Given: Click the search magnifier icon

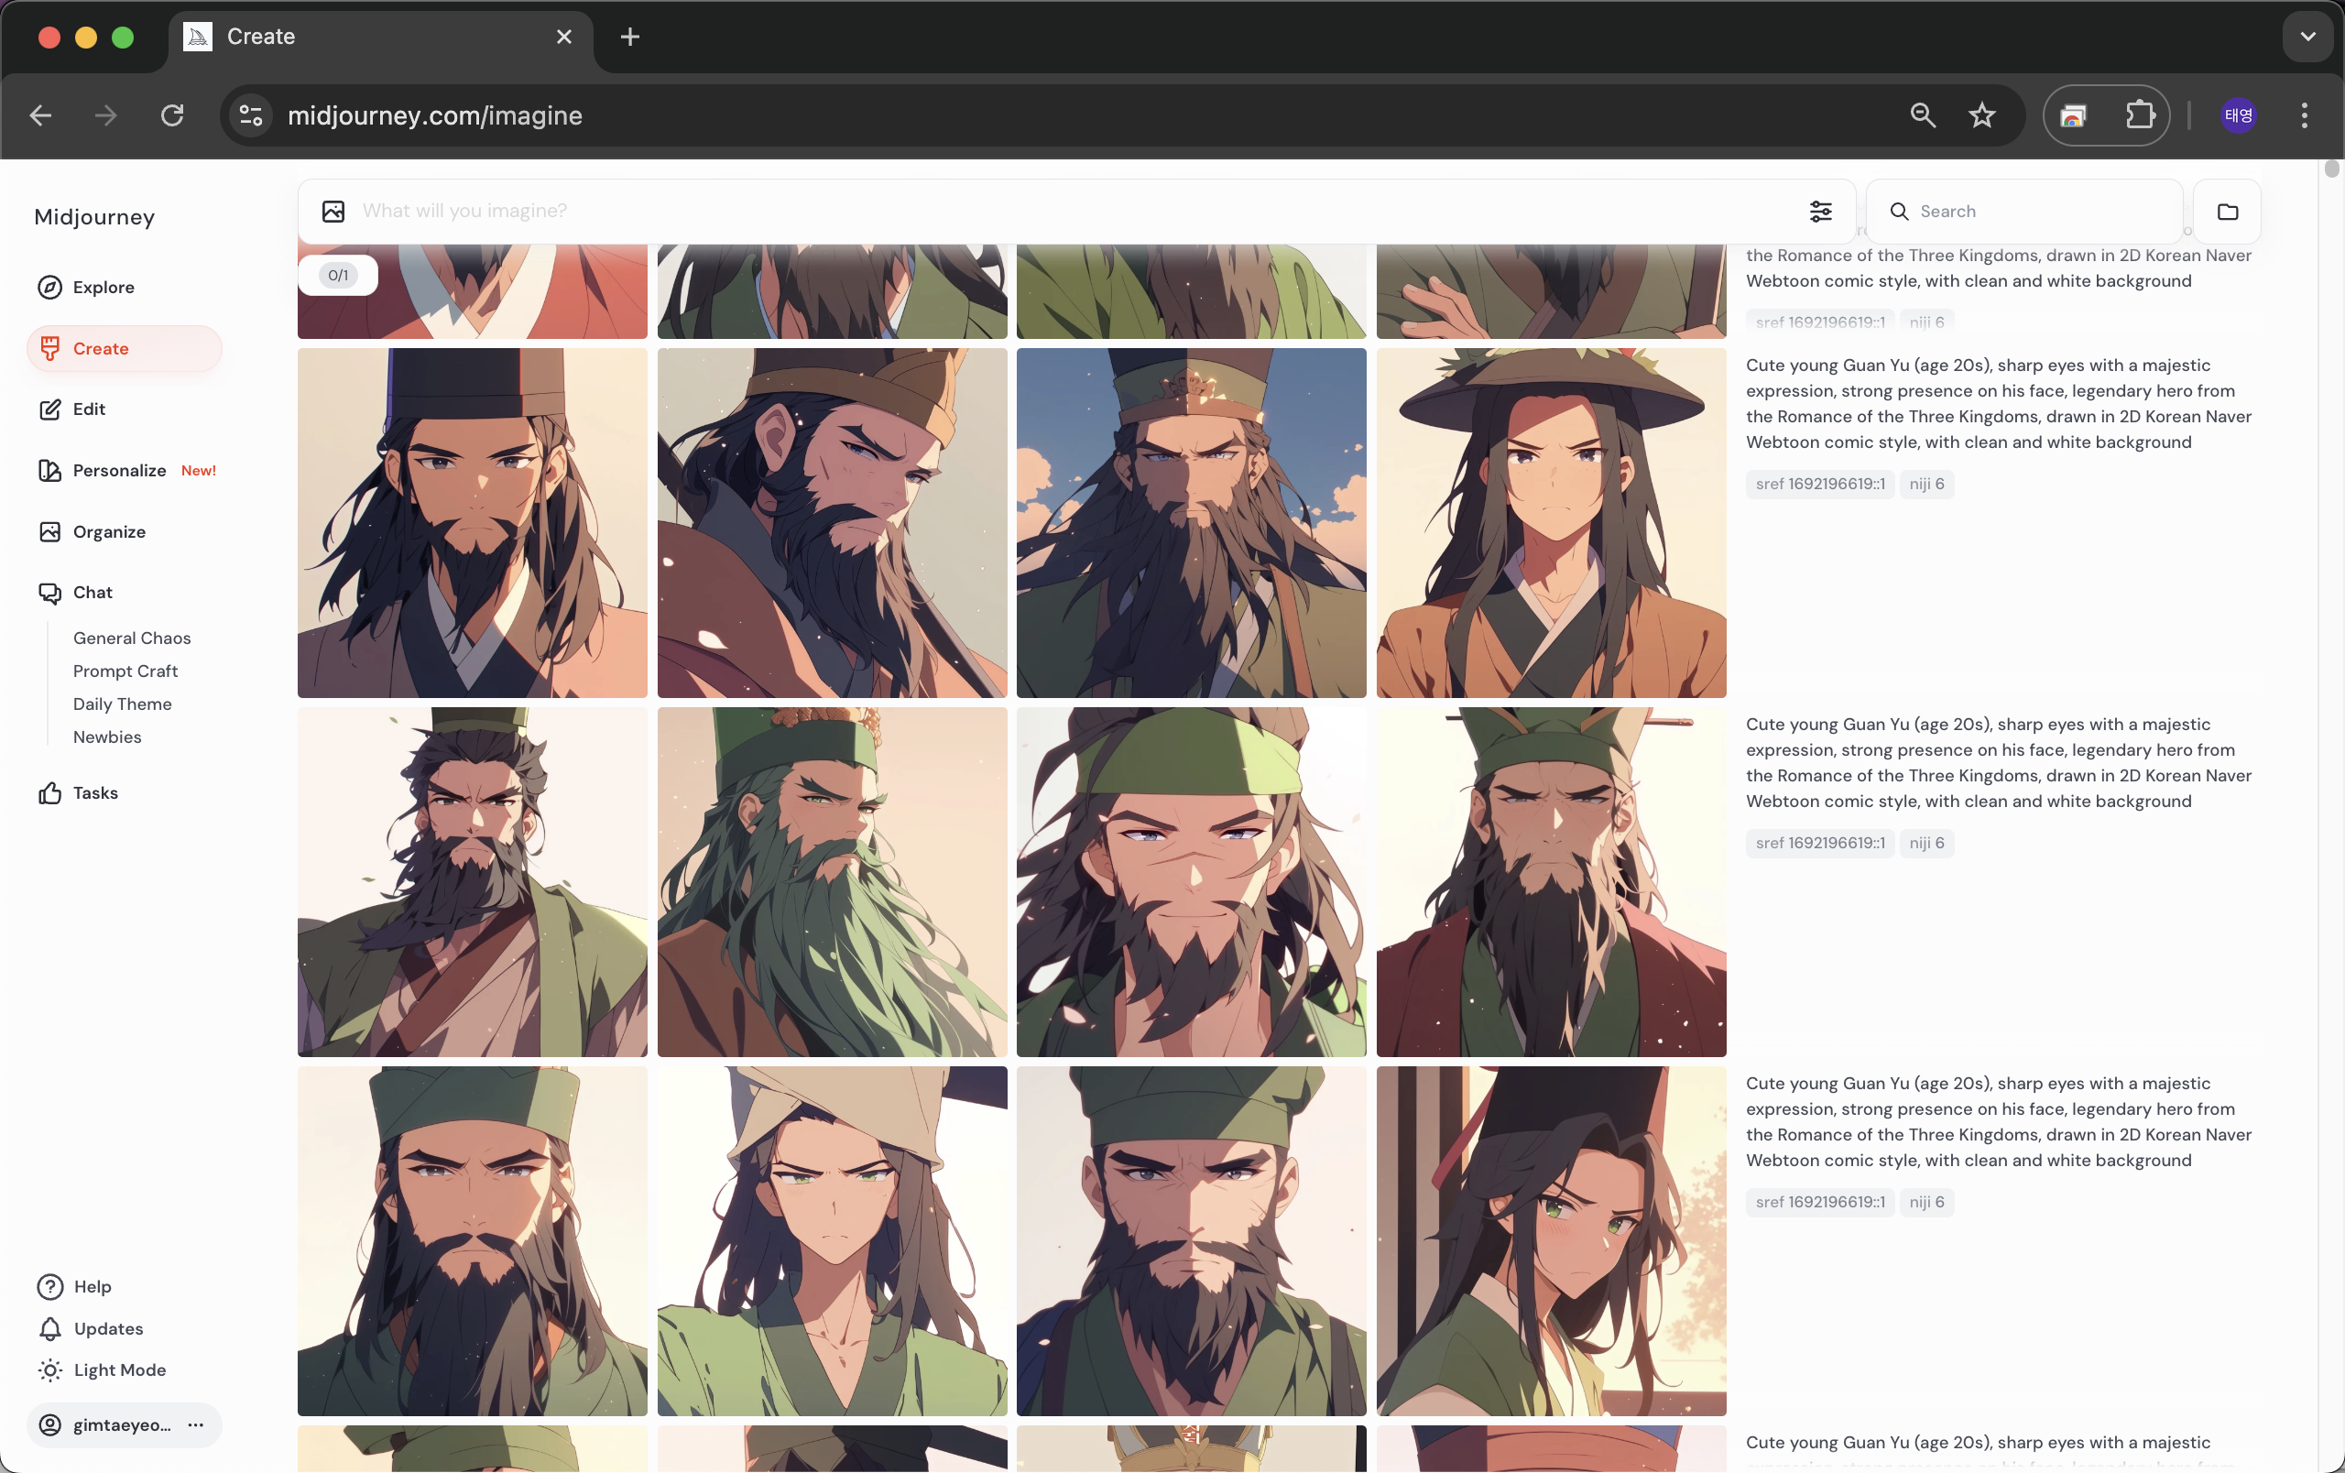Looking at the screenshot, I should point(1898,211).
